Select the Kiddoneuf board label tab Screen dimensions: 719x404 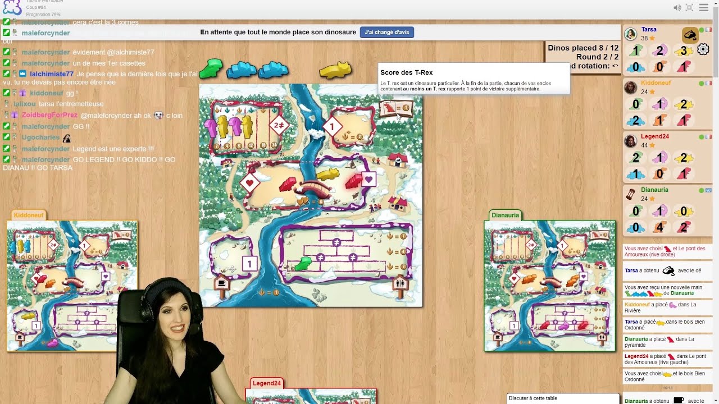pos(29,215)
